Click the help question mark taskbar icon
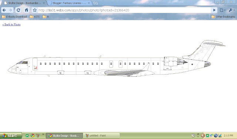This screenshot has height=139, width=237. (193, 136)
